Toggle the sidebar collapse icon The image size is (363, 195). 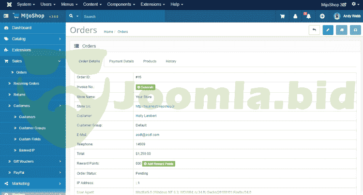(6, 16)
